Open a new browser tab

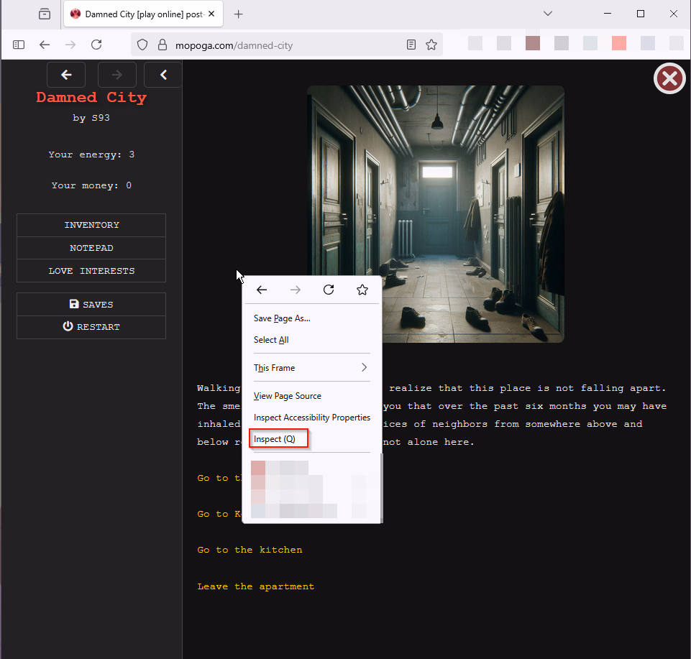point(239,14)
